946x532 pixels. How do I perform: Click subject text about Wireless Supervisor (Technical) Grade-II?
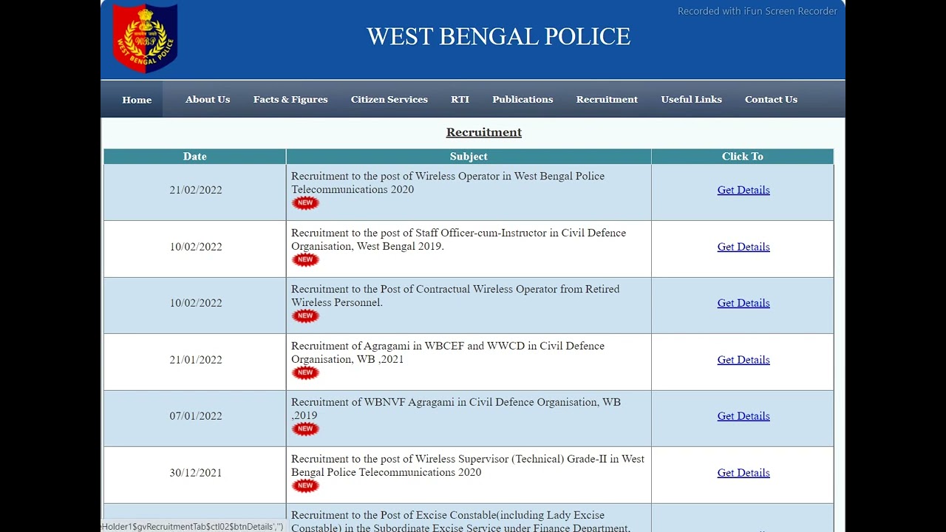point(468,465)
